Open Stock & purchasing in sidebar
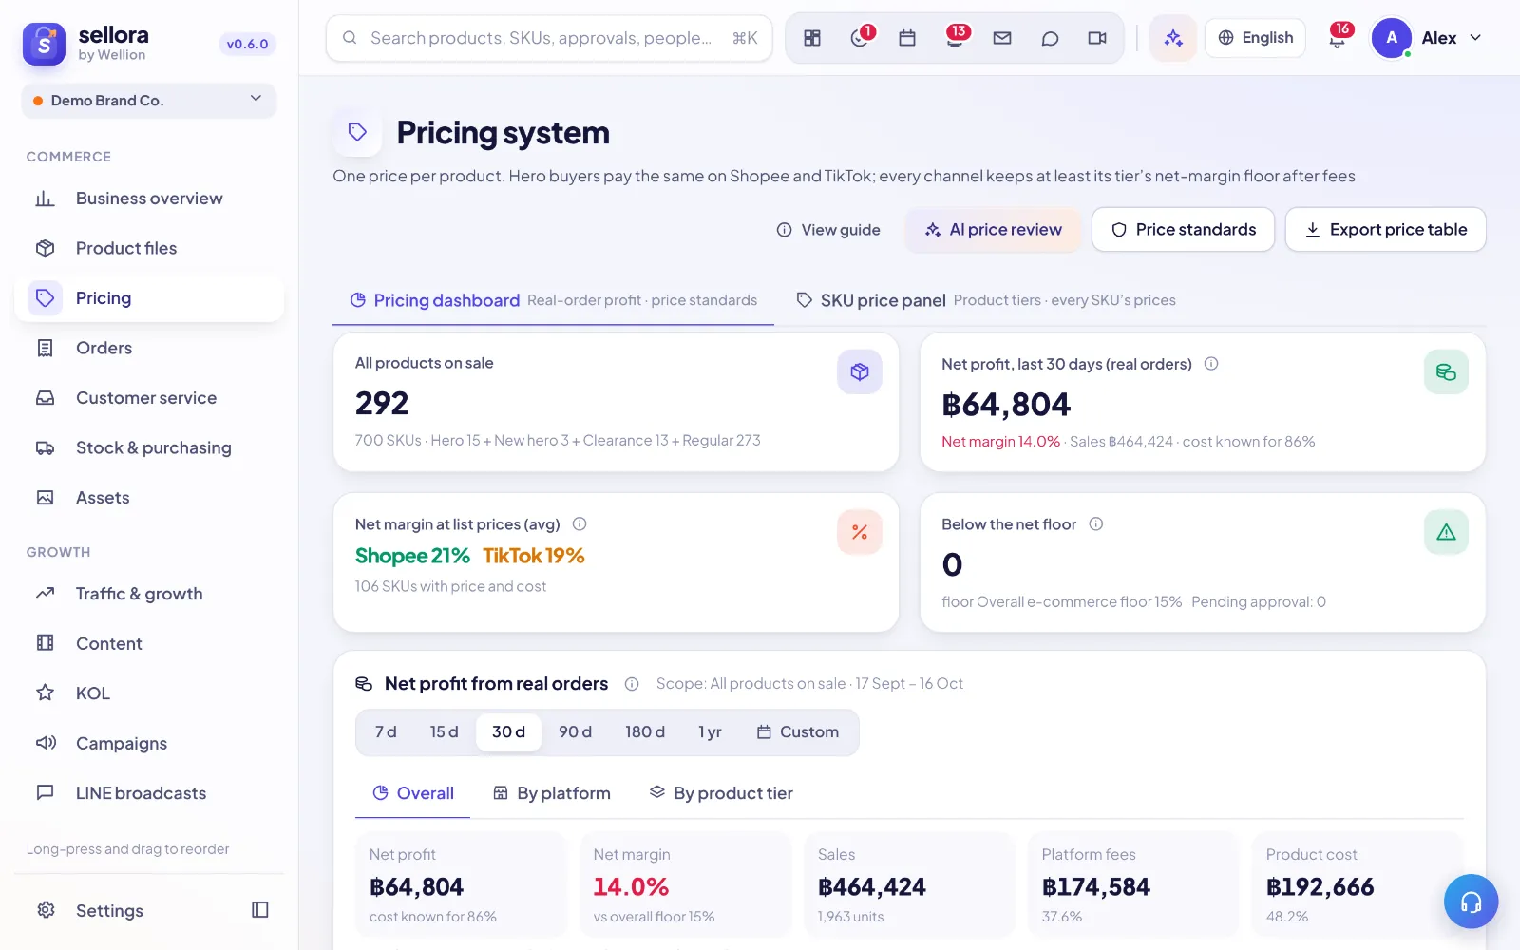 click(149, 448)
